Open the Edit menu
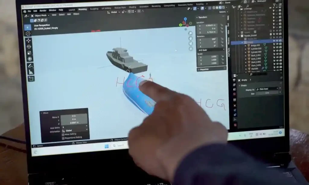The image size is (309, 185). pyautogui.click(x=35, y=11)
